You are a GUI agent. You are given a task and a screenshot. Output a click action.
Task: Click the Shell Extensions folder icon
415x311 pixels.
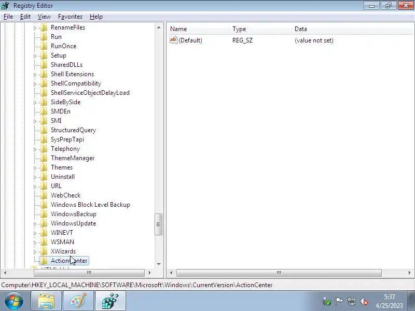click(x=44, y=74)
